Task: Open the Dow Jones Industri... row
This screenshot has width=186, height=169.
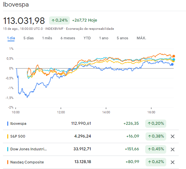Action: tap(91, 149)
